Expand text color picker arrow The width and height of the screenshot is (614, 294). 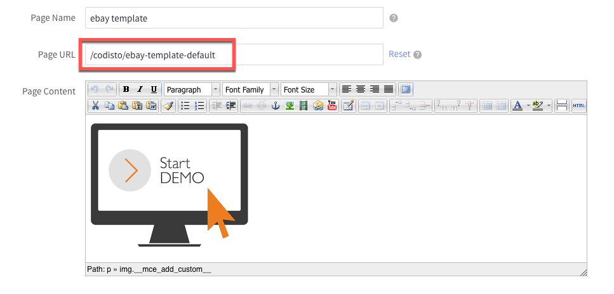[x=528, y=106]
